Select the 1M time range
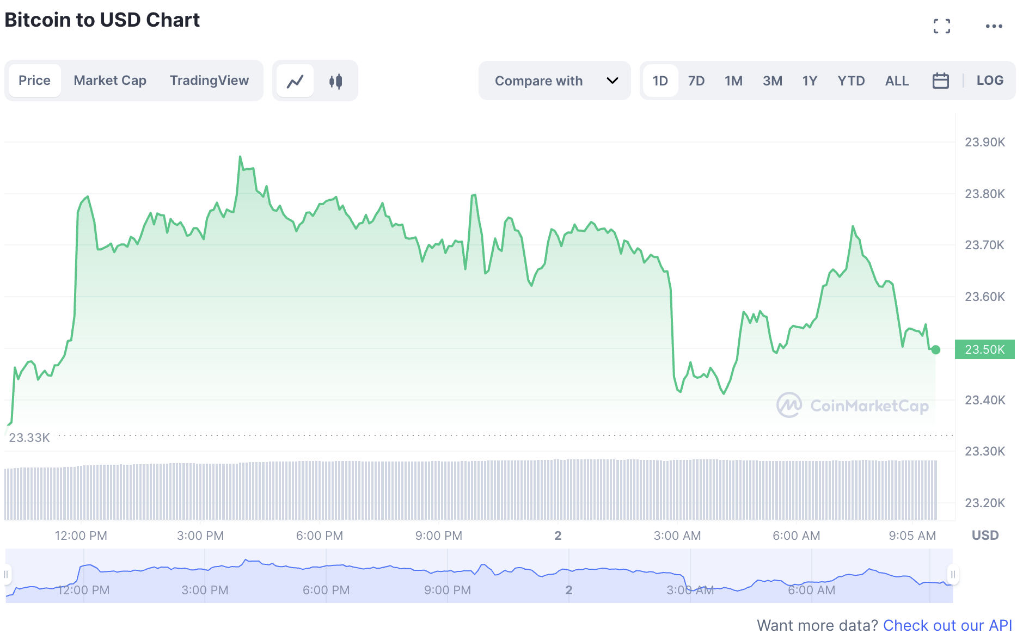Viewport: 1029px width, 640px height. pyautogui.click(x=733, y=81)
